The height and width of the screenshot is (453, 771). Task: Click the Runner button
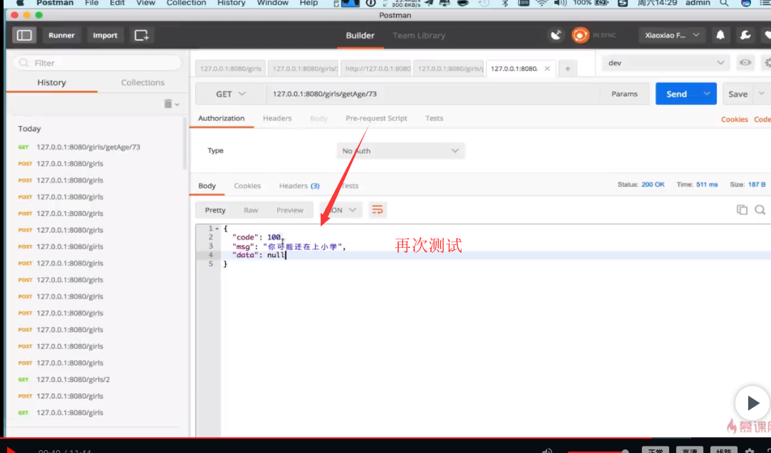61,36
